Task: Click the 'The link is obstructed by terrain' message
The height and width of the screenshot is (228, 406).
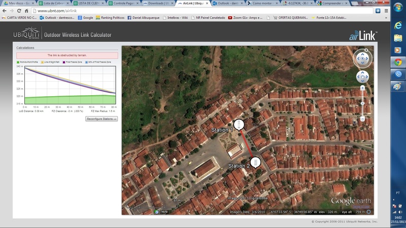Action: (x=67, y=55)
